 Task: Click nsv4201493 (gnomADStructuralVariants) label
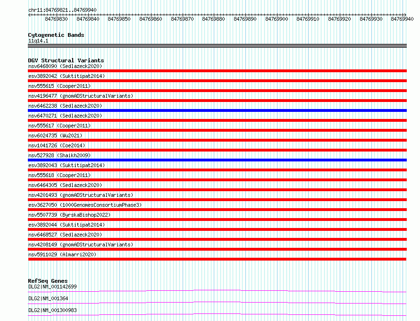click(x=81, y=195)
